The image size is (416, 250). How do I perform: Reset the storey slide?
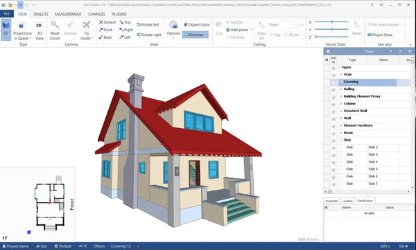point(356,28)
